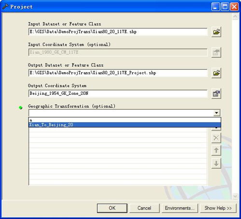Open the Environments... settings
Screen dimensions: 241x219
[x=180, y=208]
